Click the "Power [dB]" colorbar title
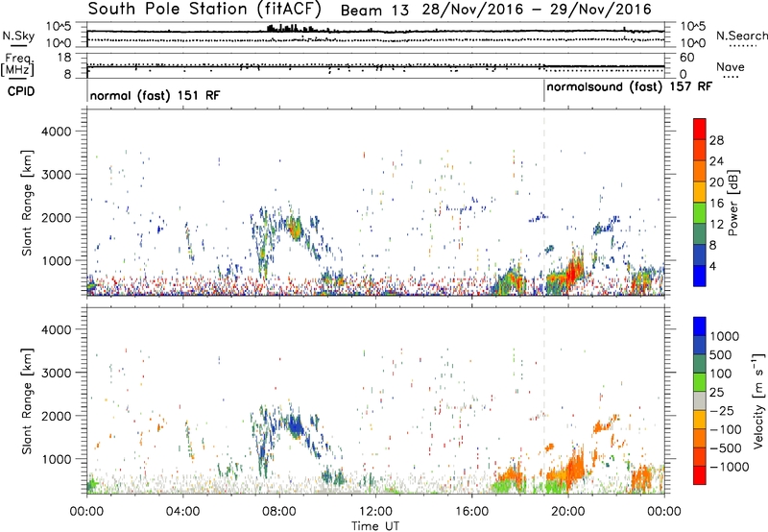Image resolution: width=768 pixels, height=532 pixels. (732, 203)
